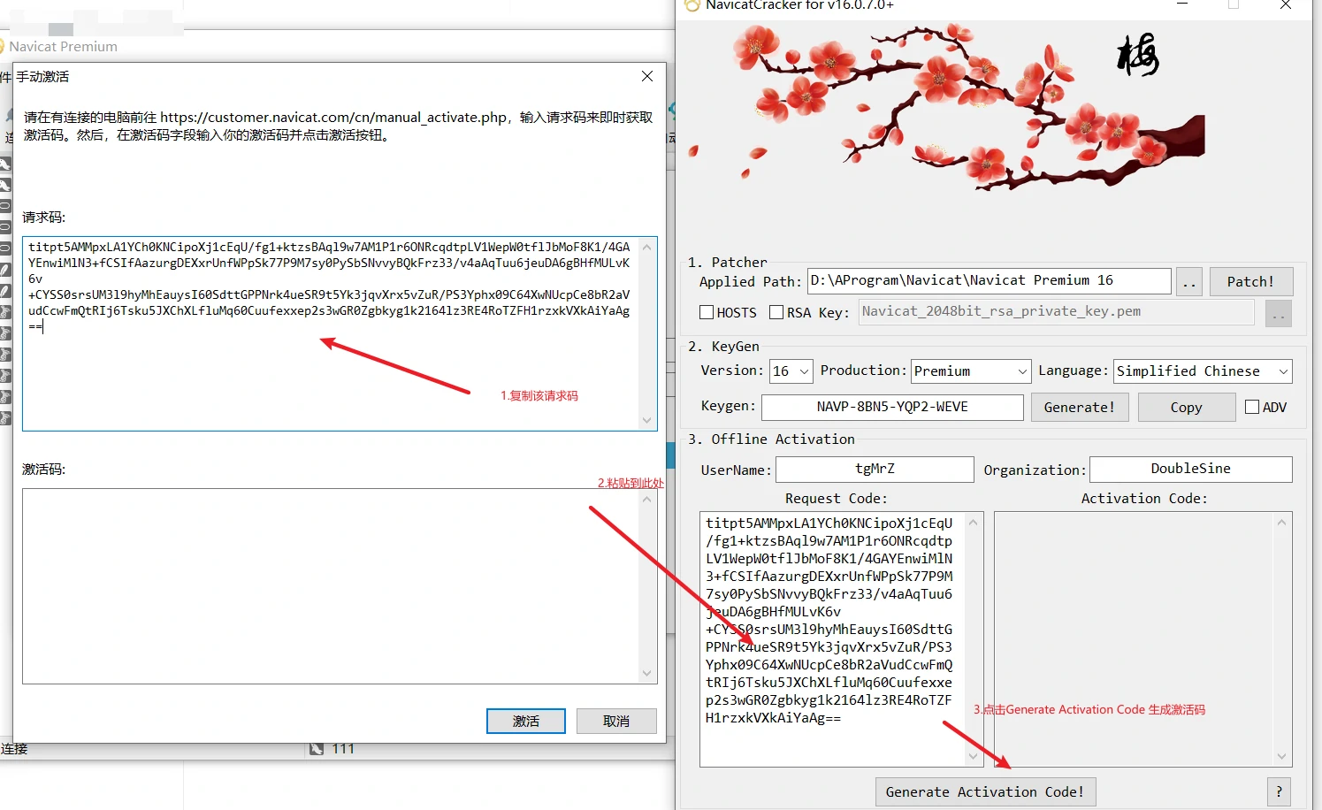Open the Version dropdown
The image size is (1322, 810).
click(x=791, y=371)
